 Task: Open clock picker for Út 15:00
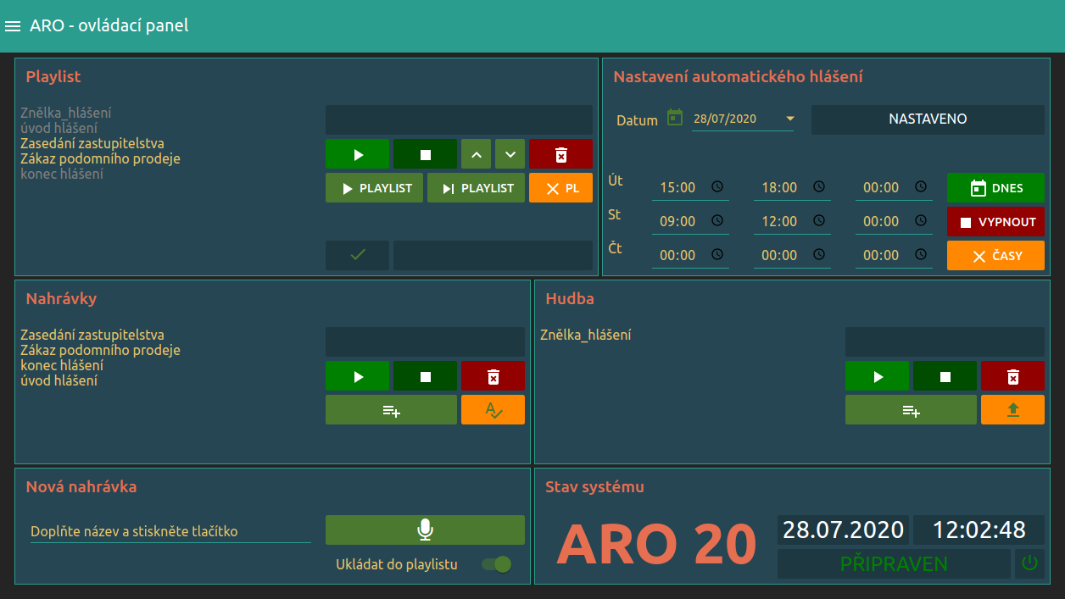click(717, 187)
